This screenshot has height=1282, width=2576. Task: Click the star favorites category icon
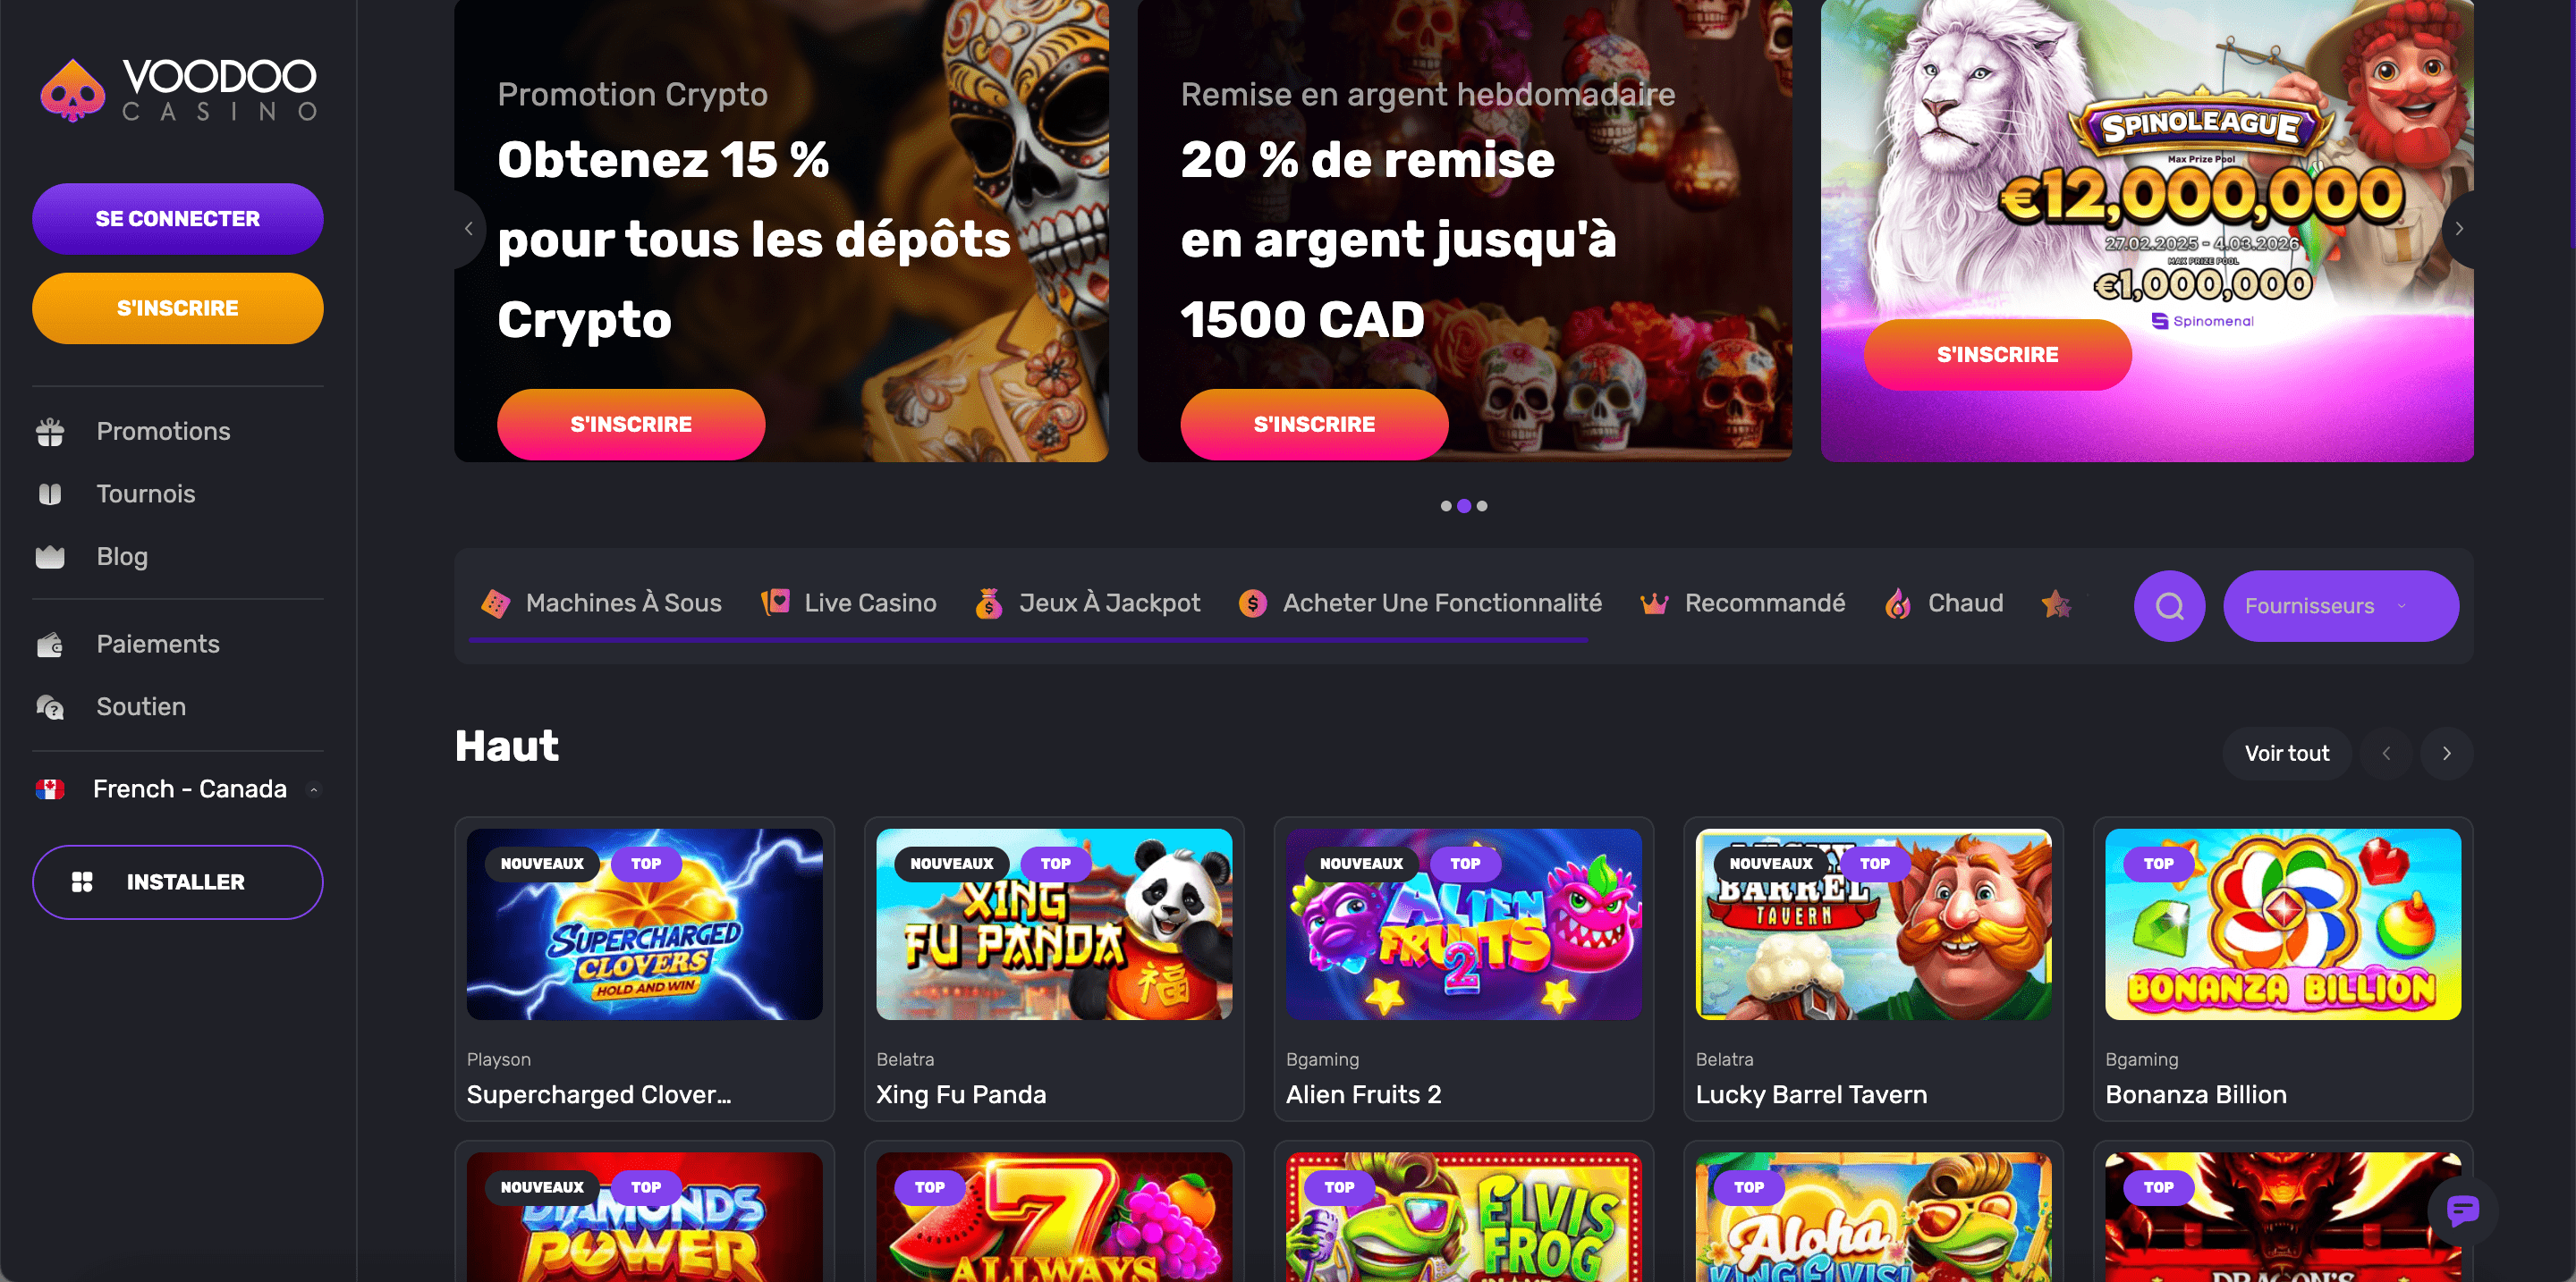[2056, 603]
